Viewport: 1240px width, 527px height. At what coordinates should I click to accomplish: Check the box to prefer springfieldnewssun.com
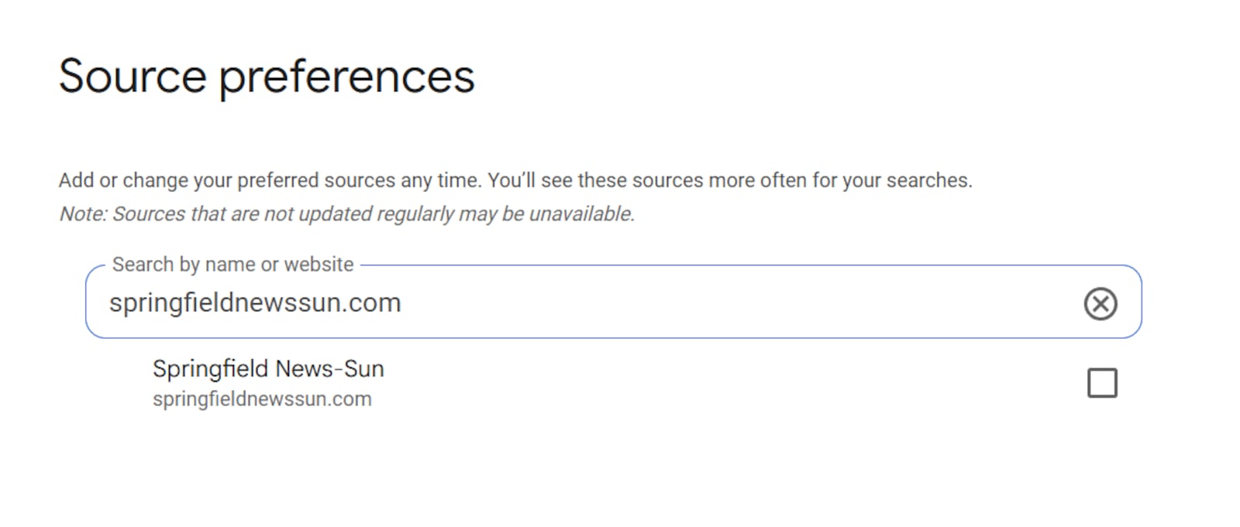(x=1102, y=383)
